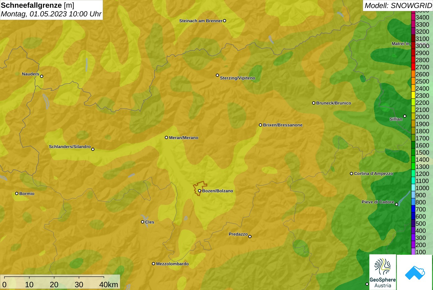
Task: Click the Mezzolombardo location dot
Action: click(x=153, y=264)
